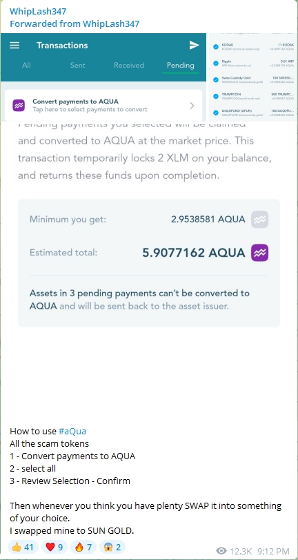Open the #aQua hashtag link
The height and width of the screenshot is (560, 298).
coord(72,431)
